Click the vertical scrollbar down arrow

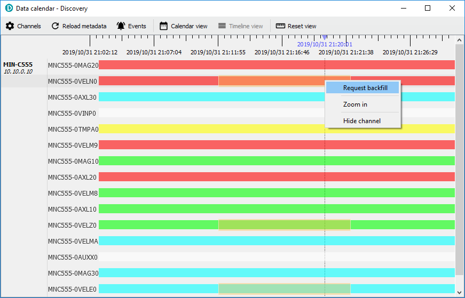459,292
